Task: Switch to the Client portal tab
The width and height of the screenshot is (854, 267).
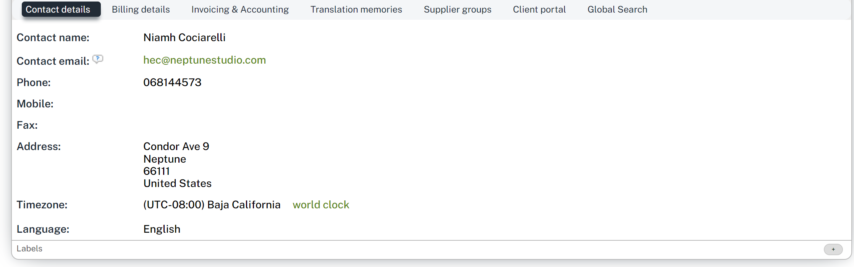Action: [539, 10]
